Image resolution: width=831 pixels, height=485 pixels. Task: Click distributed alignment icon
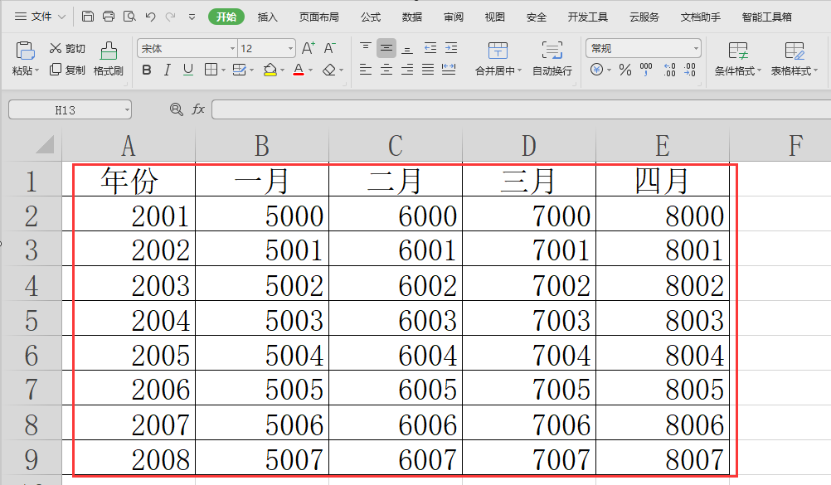click(x=449, y=70)
